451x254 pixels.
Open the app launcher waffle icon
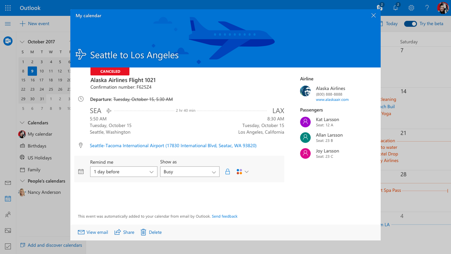[8, 8]
